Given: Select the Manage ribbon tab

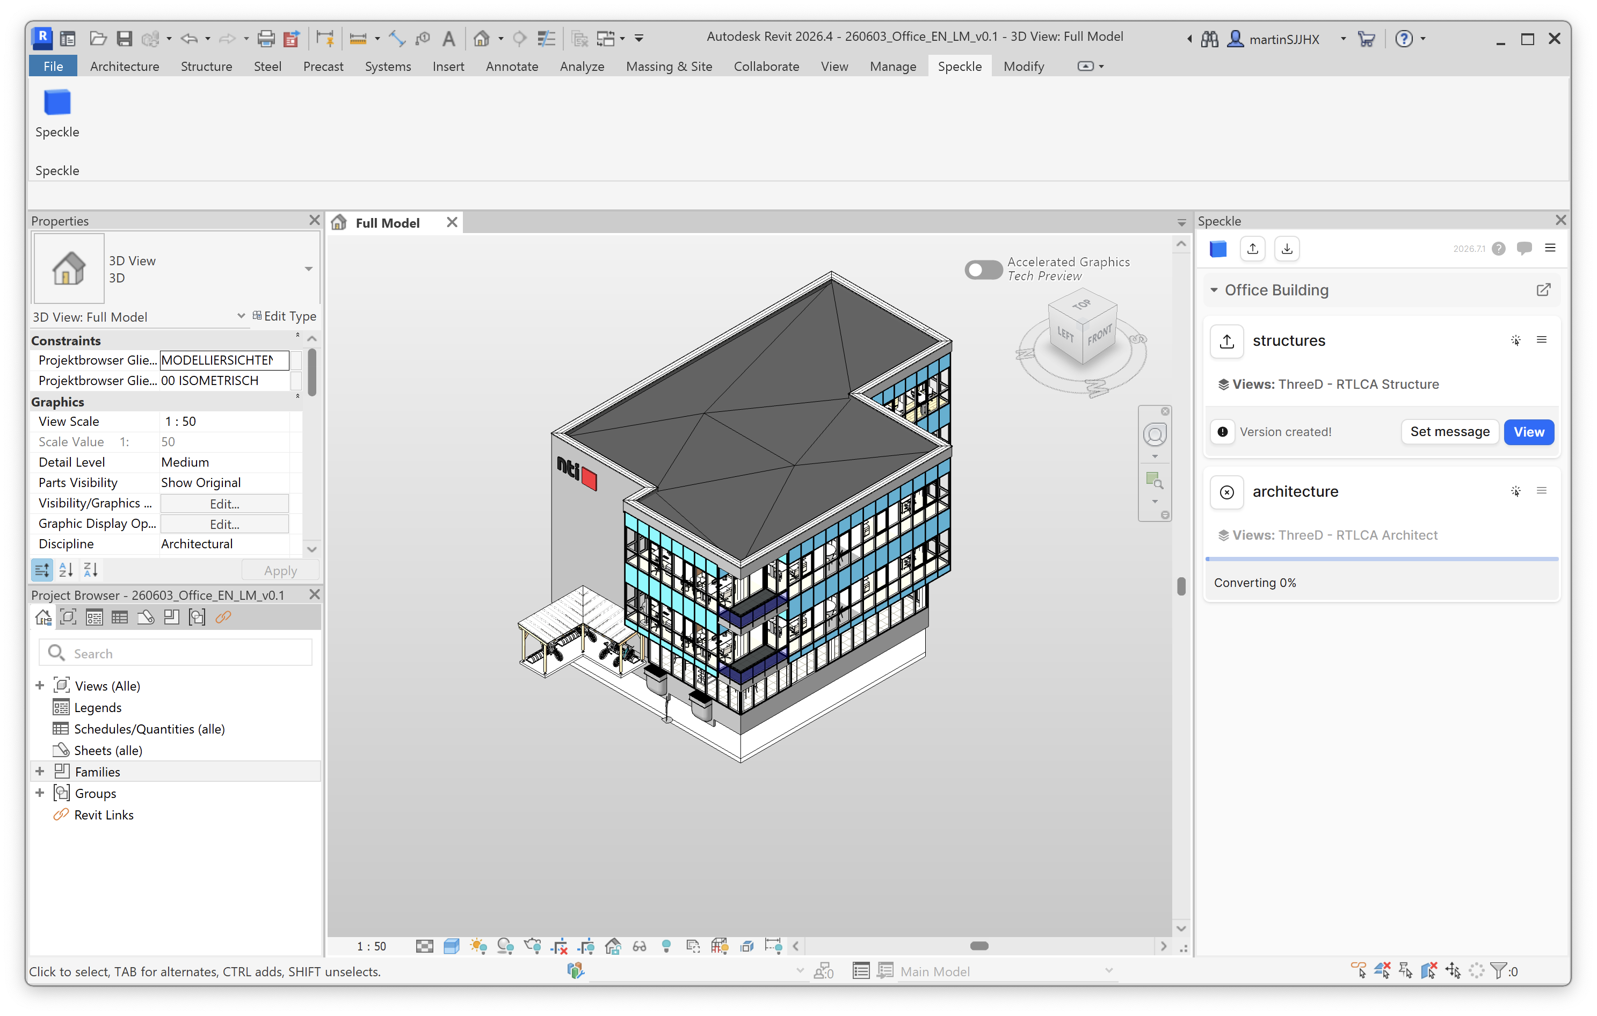Looking at the screenshot, I should coord(892,66).
